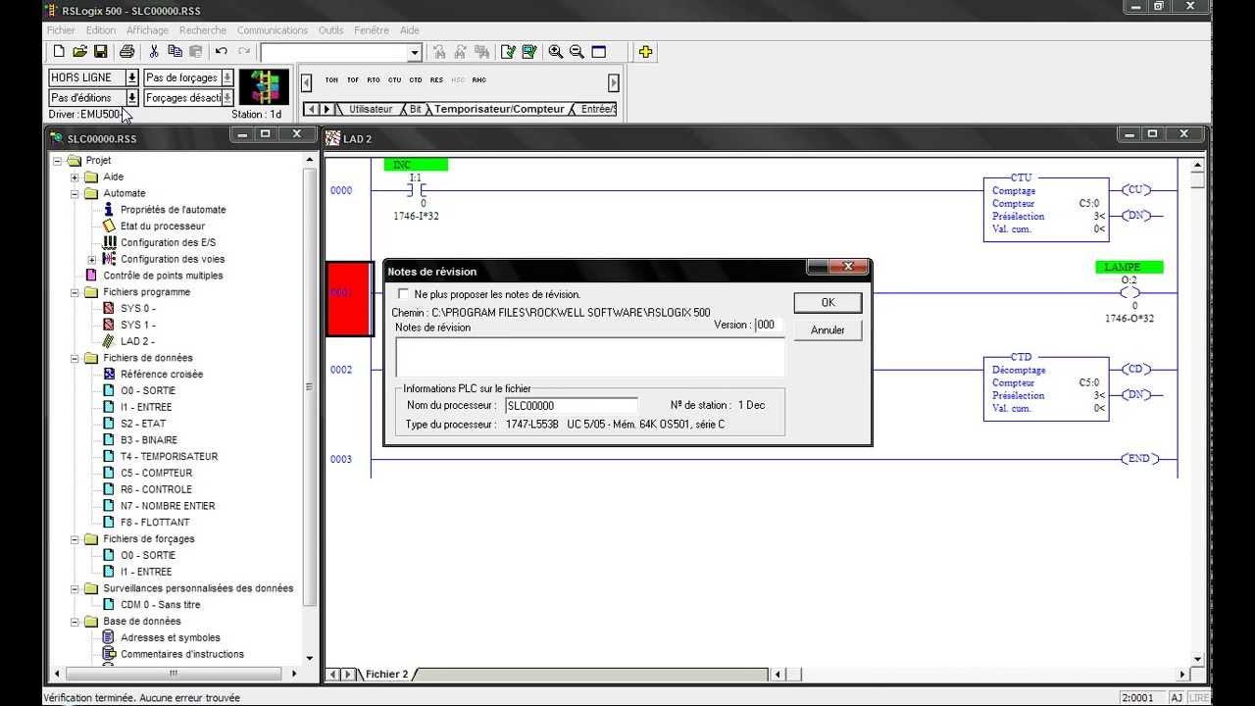Insert an RTO retentive timer instruction
The height and width of the screenshot is (706, 1255).
(x=374, y=80)
